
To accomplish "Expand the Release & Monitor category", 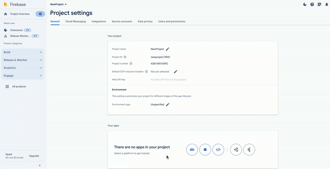I will coord(23,60).
